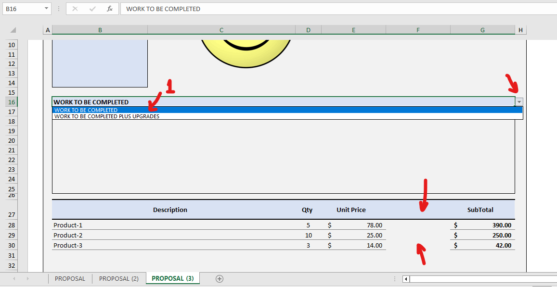Select subtotal cell 390.00

[x=482, y=225]
